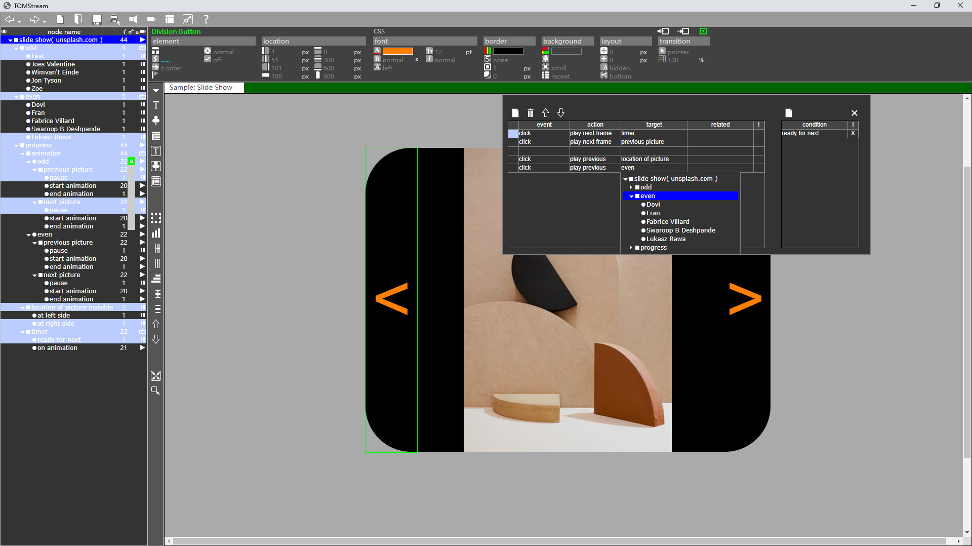Click the bar chart icon in left toolbar

155,233
